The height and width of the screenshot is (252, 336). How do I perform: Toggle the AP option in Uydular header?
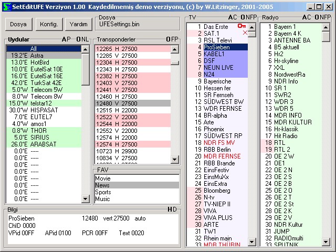point(66,39)
